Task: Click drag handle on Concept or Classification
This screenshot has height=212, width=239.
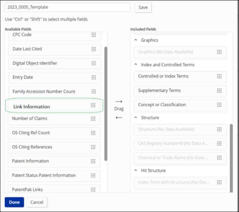Action: pos(219,105)
